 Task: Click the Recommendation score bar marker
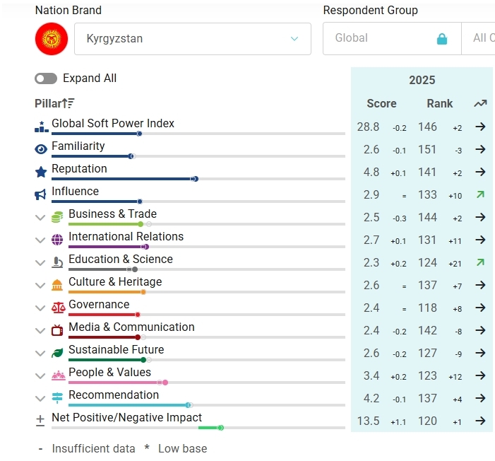(x=189, y=405)
